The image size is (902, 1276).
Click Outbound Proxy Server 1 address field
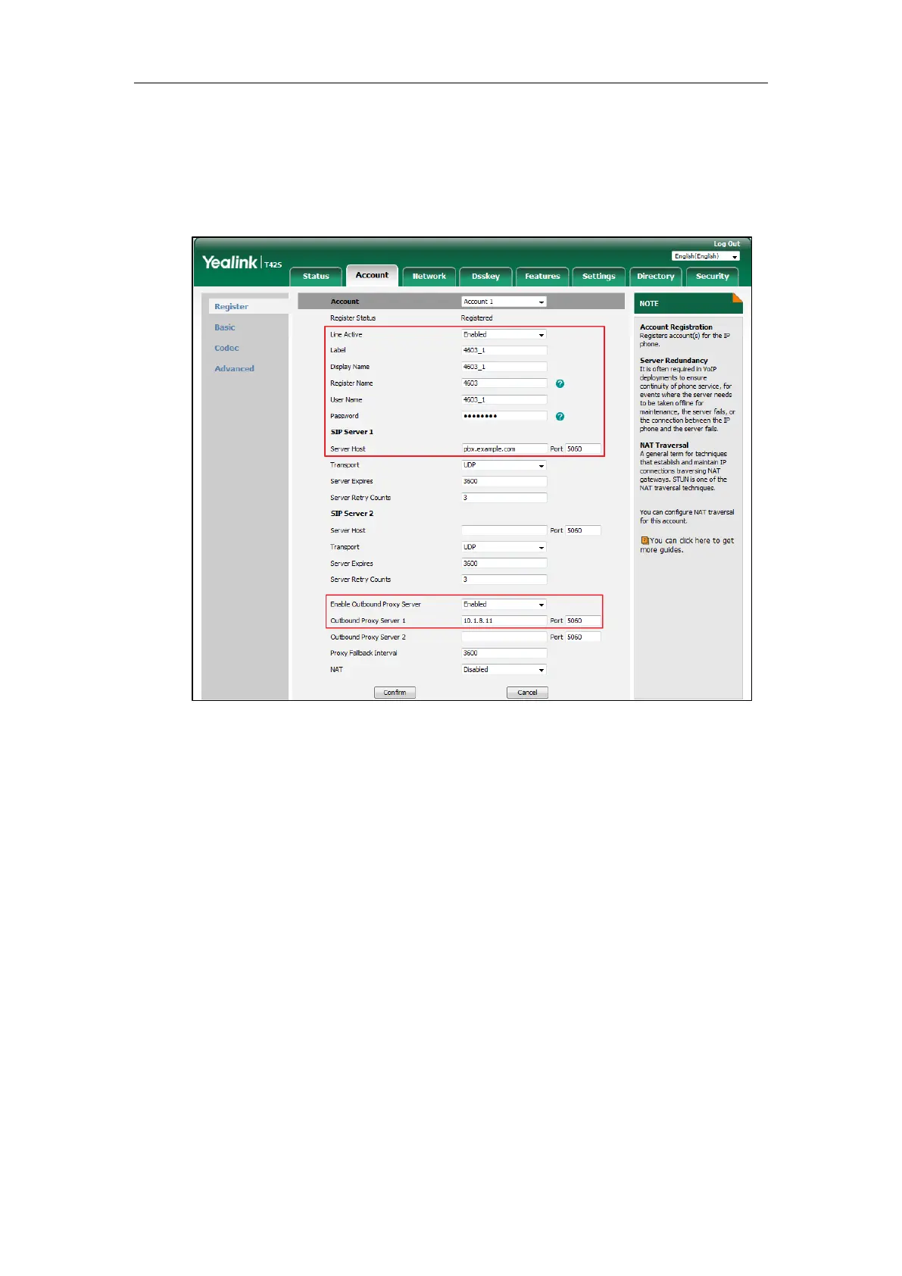tap(504, 621)
